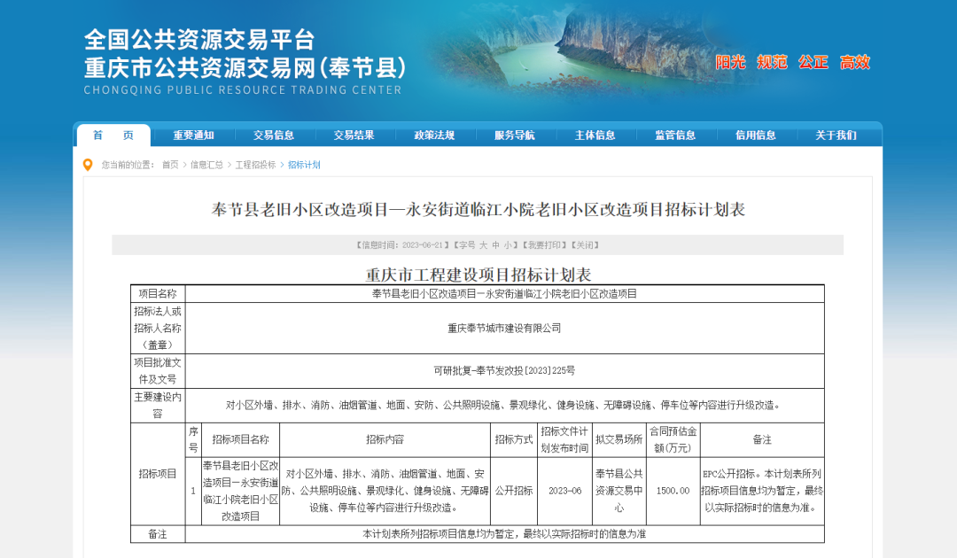Click the 公开招标 cell in table
The width and height of the screenshot is (957, 558).
coord(514,491)
